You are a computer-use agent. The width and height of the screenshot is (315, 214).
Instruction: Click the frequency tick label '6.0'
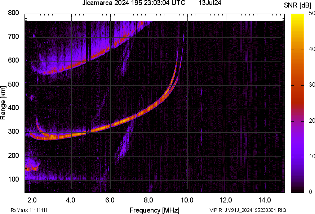(x=110, y=200)
